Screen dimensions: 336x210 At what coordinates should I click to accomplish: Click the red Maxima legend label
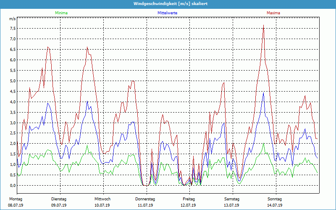(x=273, y=13)
